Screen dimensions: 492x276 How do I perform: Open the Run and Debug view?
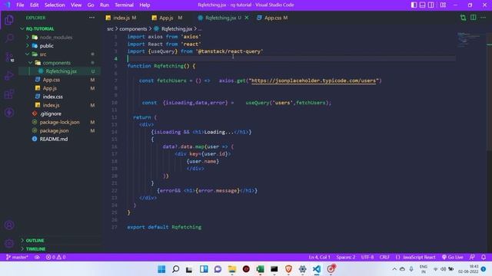coord(9,75)
